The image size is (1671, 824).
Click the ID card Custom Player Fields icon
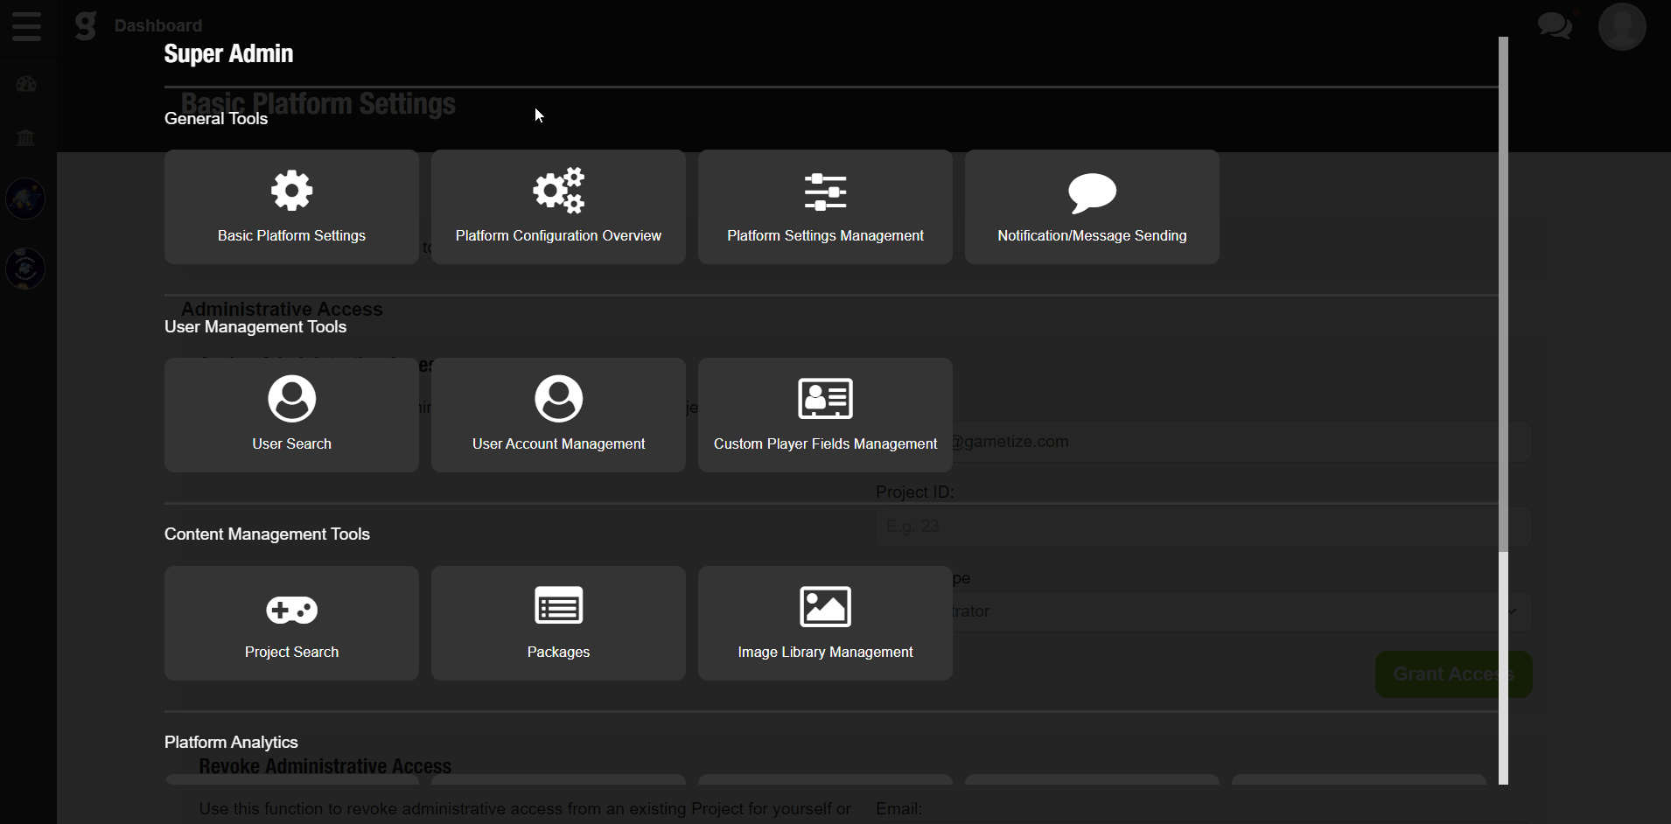tap(825, 399)
